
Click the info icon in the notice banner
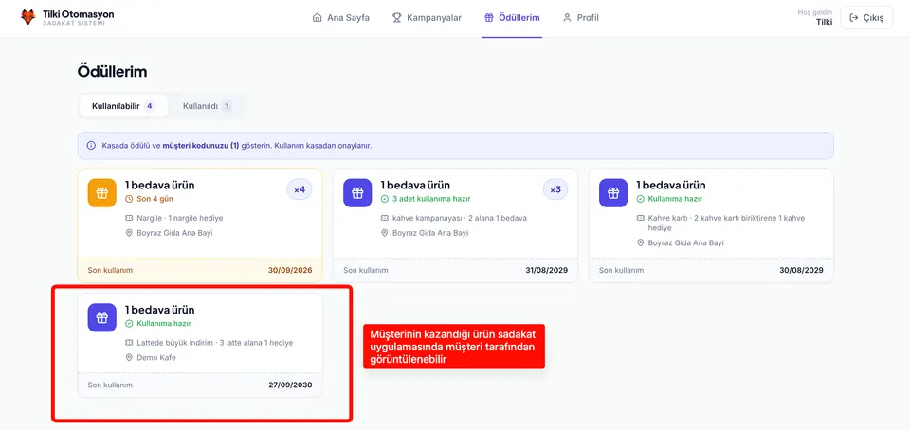coord(91,146)
